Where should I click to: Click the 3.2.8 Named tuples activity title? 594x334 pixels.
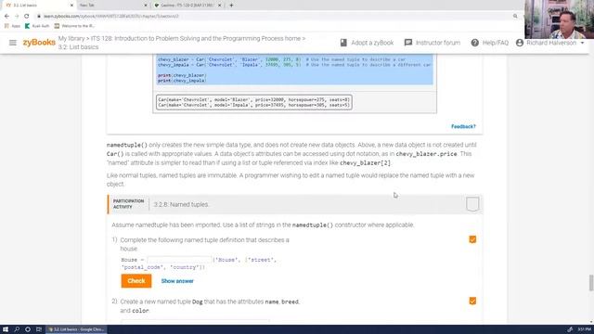click(x=181, y=204)
